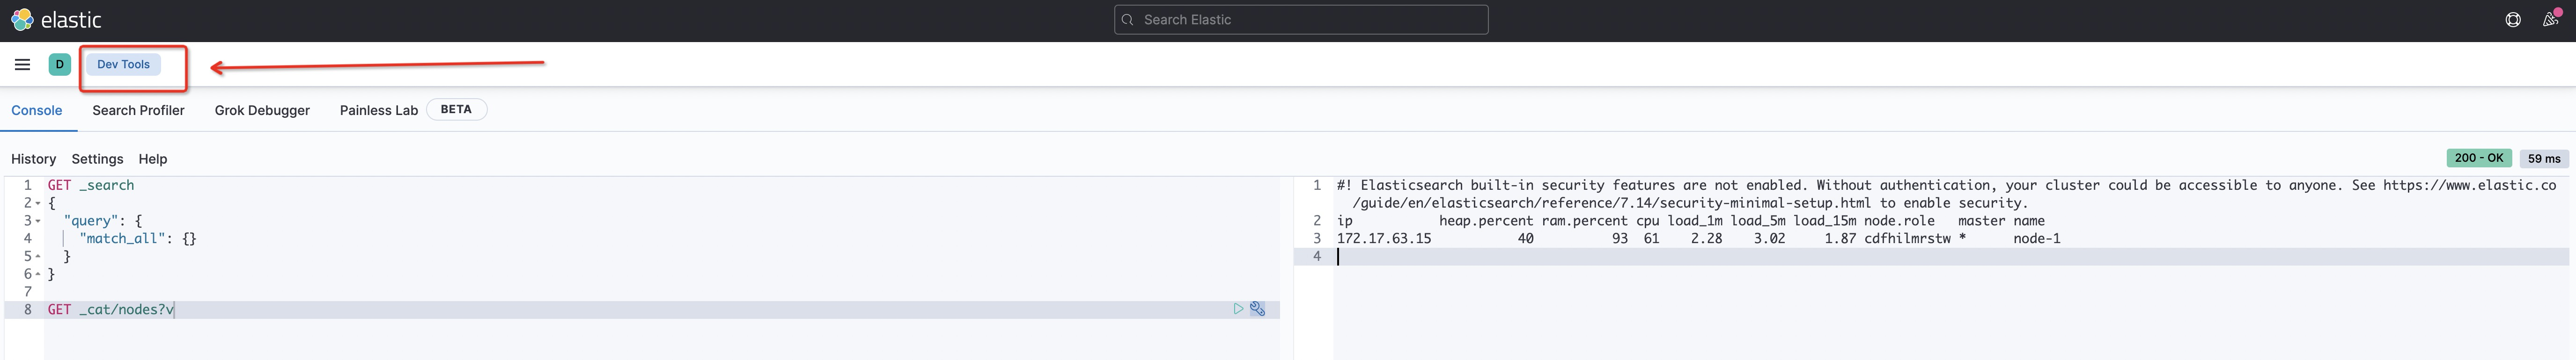Click the 59 ms response time badge

coord(2544,158)
